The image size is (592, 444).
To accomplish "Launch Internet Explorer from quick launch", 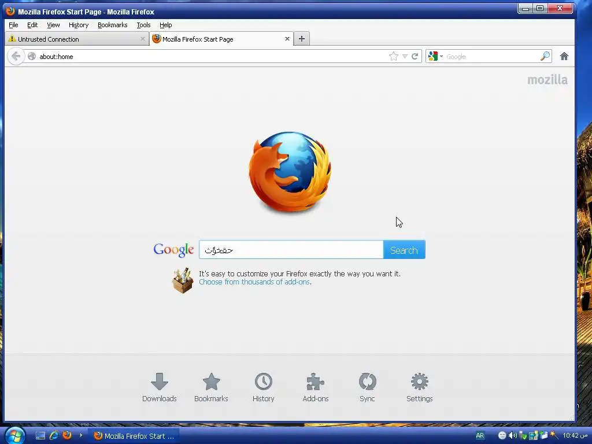I will (54, 436).
